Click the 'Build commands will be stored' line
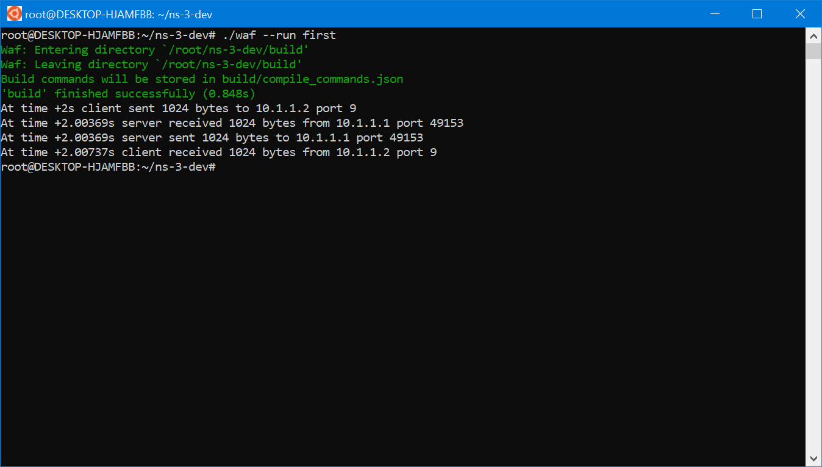This screenshot has width=822, height=467. pyautogui.click(x=202, y=79)
